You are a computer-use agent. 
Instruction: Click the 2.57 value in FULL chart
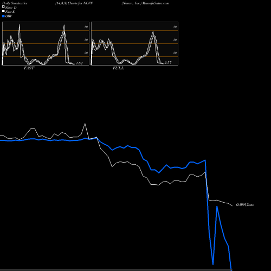168,62
